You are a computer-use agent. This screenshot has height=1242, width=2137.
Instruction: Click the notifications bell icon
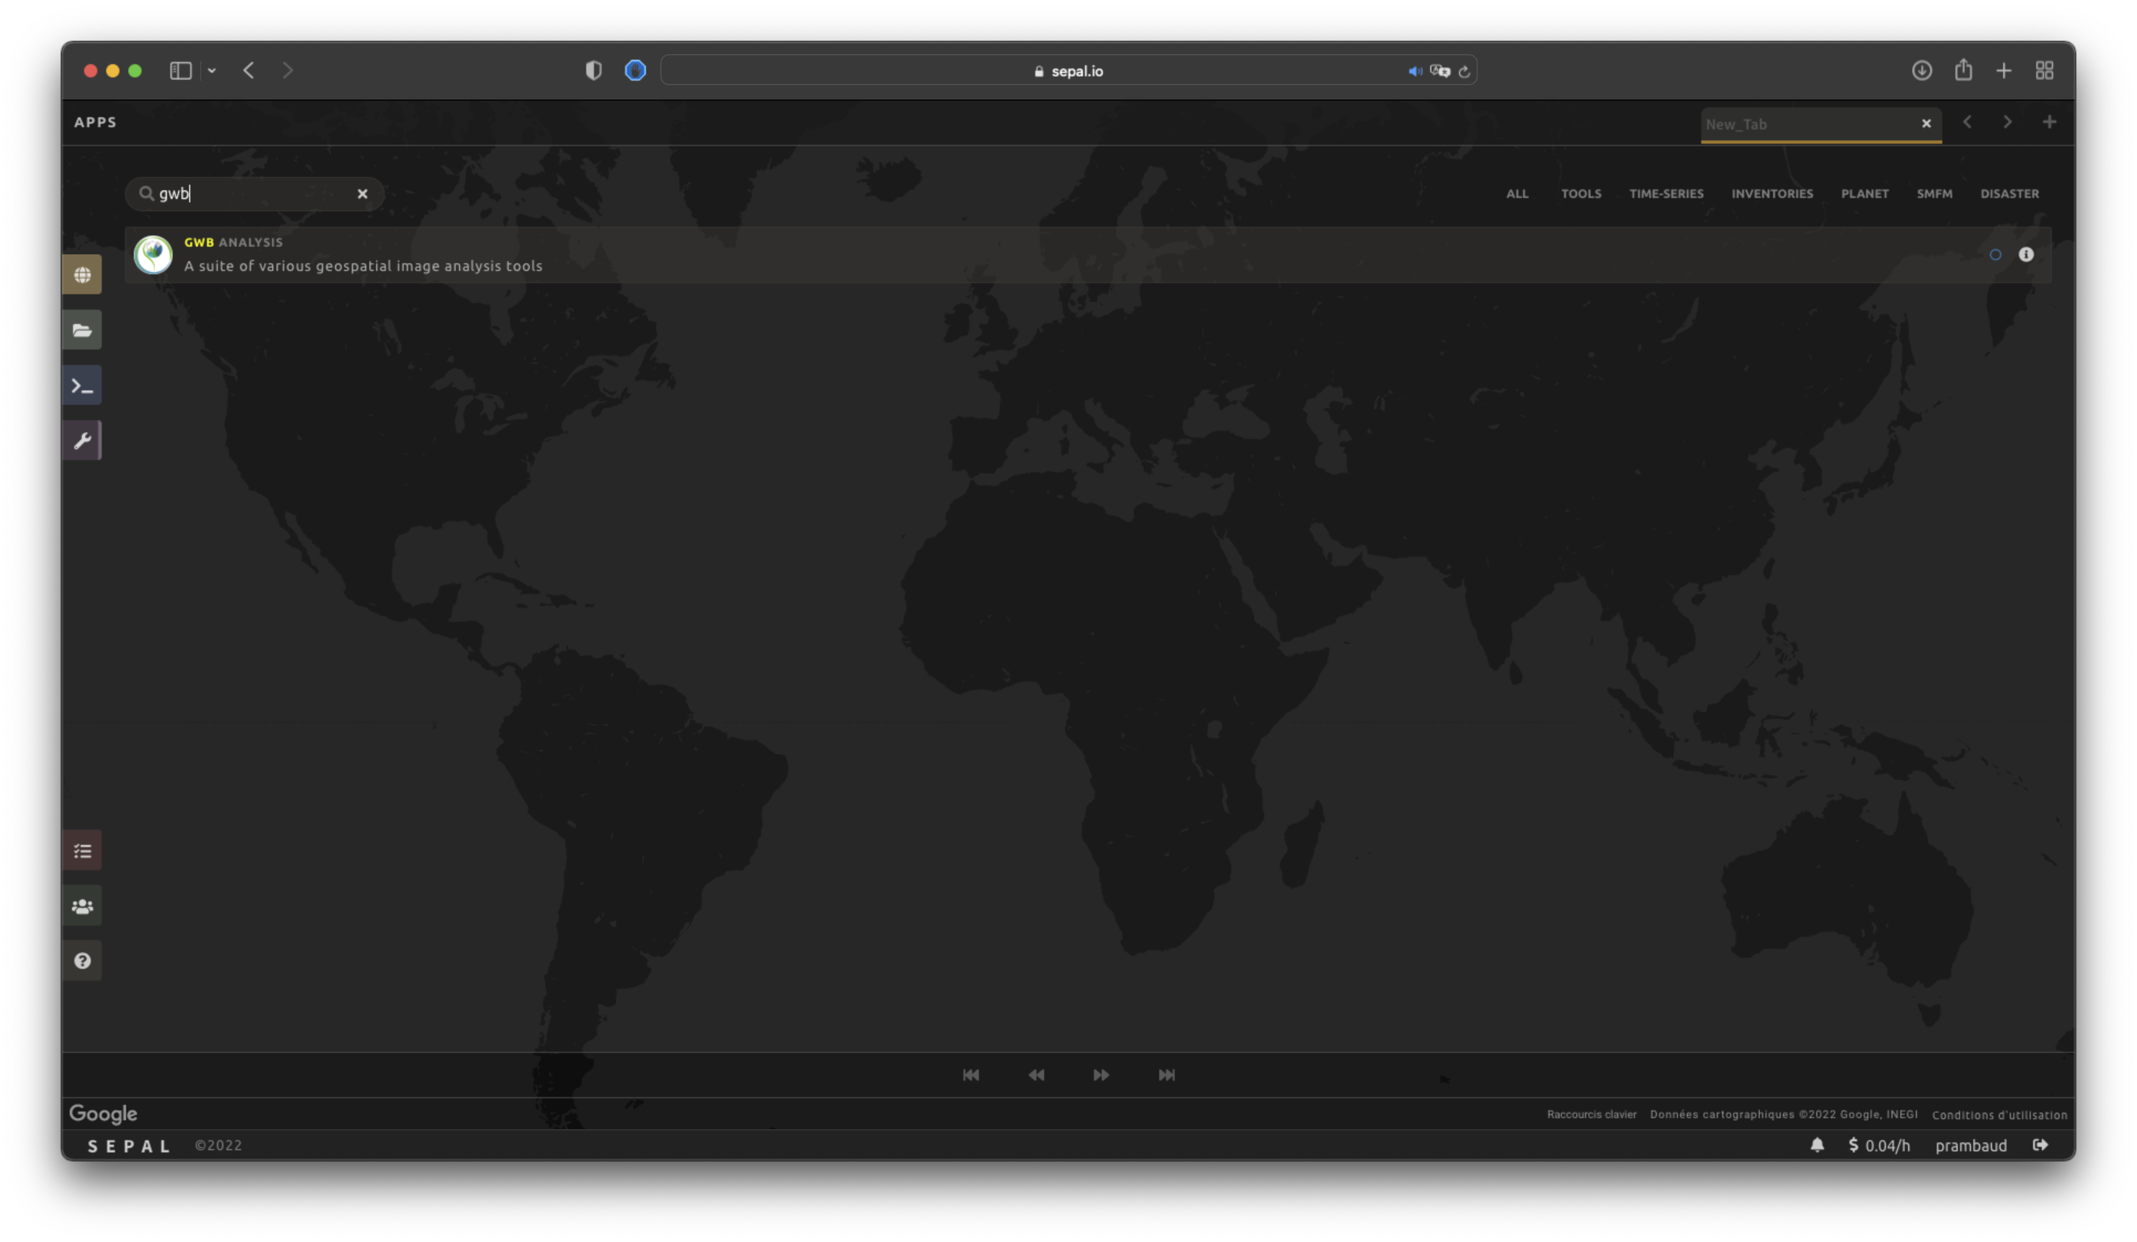tap(1816, 1145)
